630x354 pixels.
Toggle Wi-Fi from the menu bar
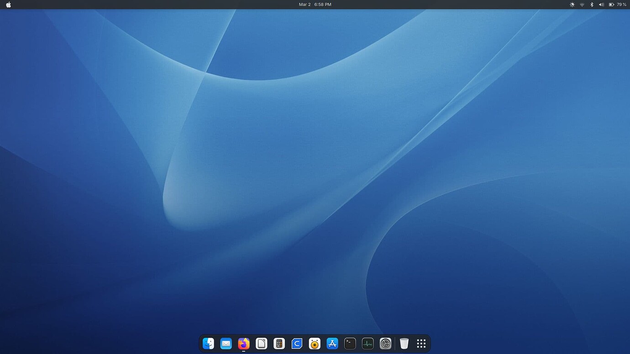[x=582, y=5]
